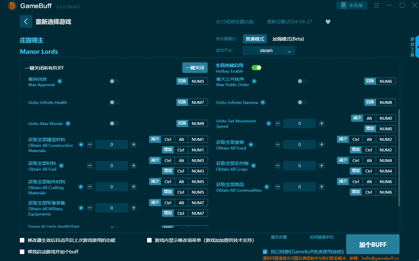Select enhanced mode 加强模式(Beta) tab
Image resolution: width=419 pixels, height=261 pixels.
[x=288, y=39]
